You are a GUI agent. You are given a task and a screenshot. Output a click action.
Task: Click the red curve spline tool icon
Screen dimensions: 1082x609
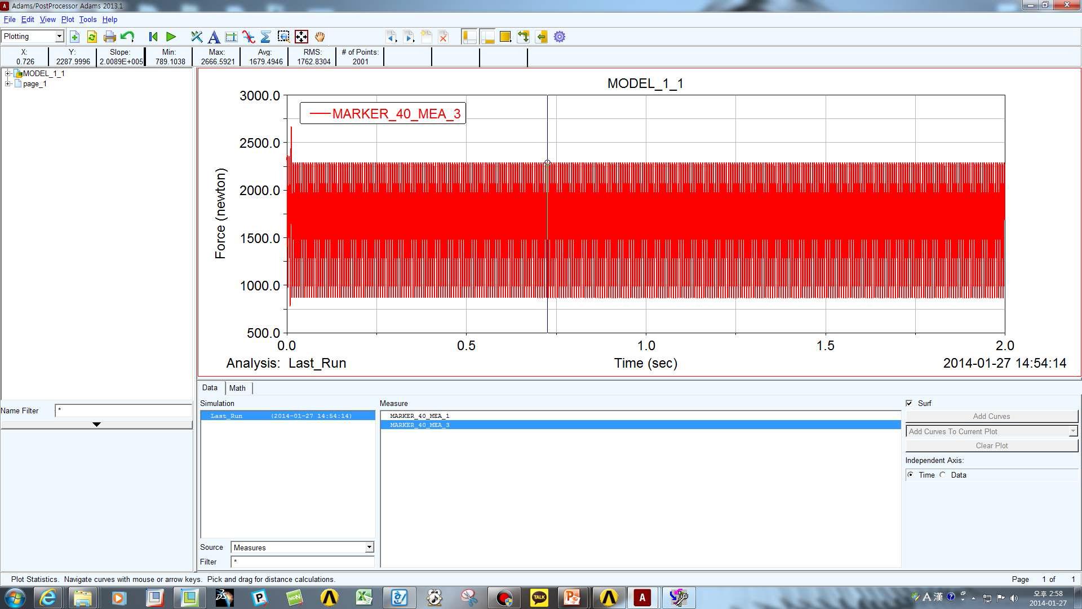[249, 37]
